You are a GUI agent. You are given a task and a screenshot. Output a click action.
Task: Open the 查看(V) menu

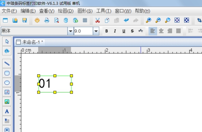pos(47,11)
